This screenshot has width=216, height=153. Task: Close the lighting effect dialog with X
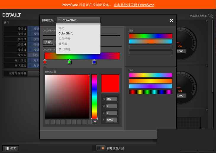[171, 20]
